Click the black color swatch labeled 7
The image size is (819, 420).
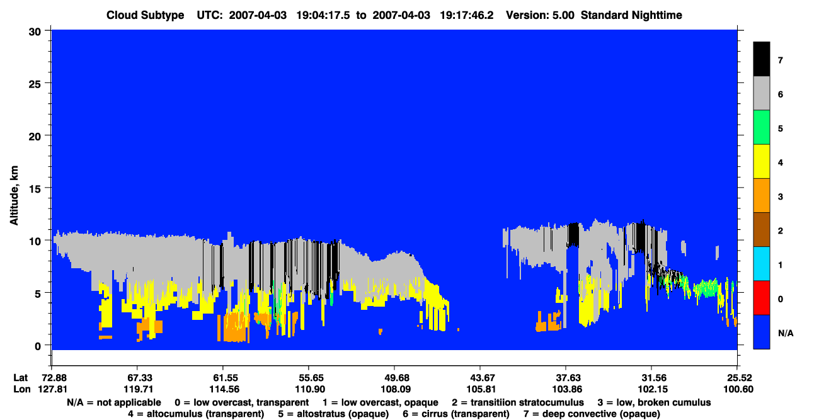pos(762,59)
